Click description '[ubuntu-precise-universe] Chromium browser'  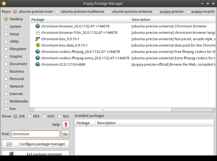(x=169, y=26)
